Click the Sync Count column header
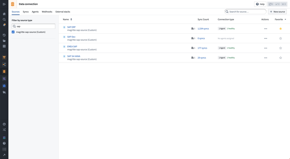 203,19
